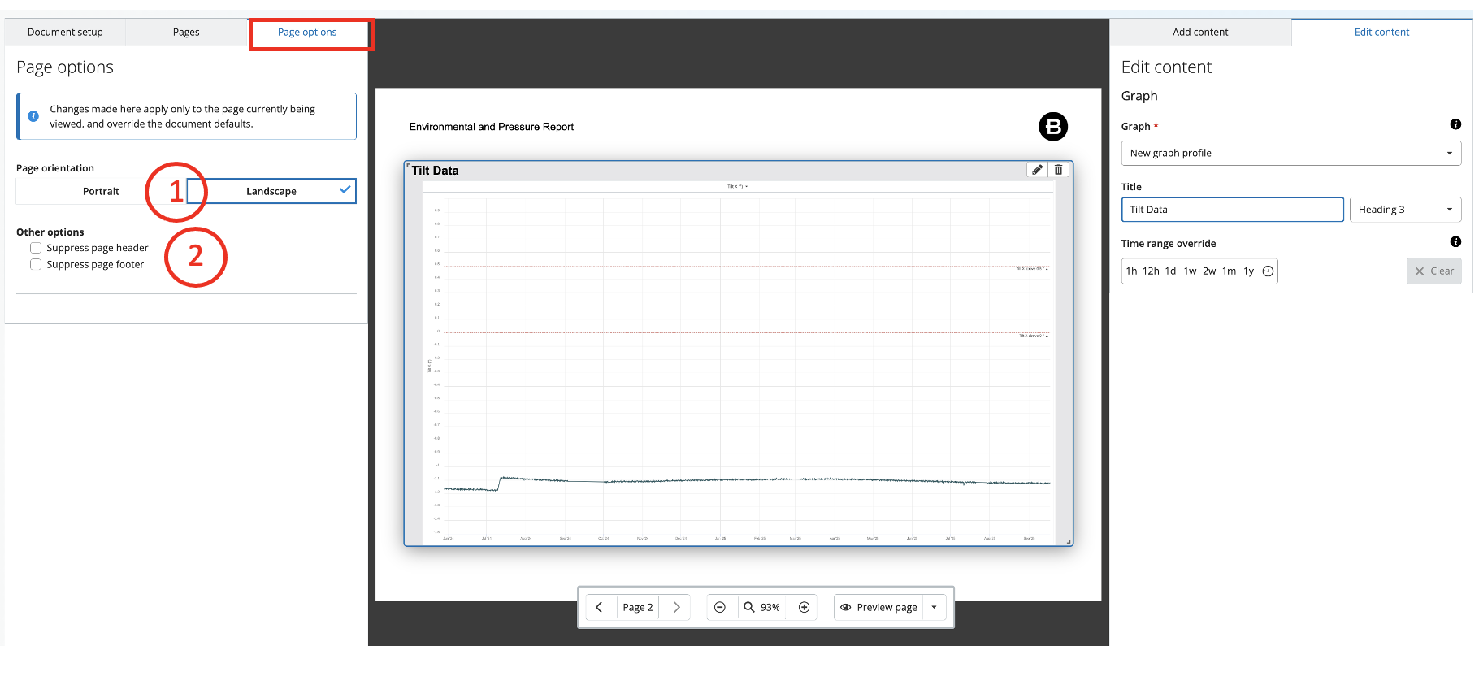Click the Preview page button
This screenshot has width=1479, height=681.
[x=879, y=607]
